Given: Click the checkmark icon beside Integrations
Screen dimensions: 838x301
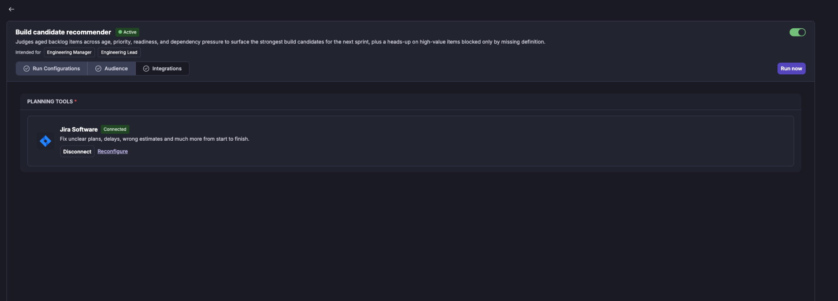Looking at the screenshot, I should [x=146, y=69].
